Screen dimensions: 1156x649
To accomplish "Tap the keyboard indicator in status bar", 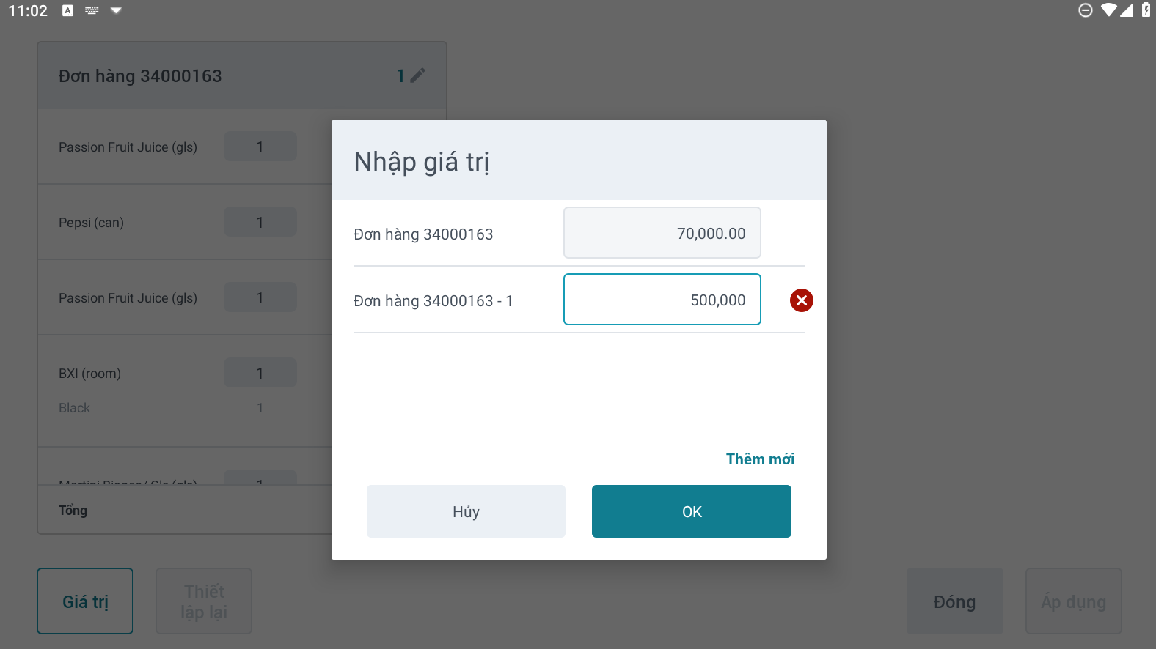I will (x=92, y=10).
